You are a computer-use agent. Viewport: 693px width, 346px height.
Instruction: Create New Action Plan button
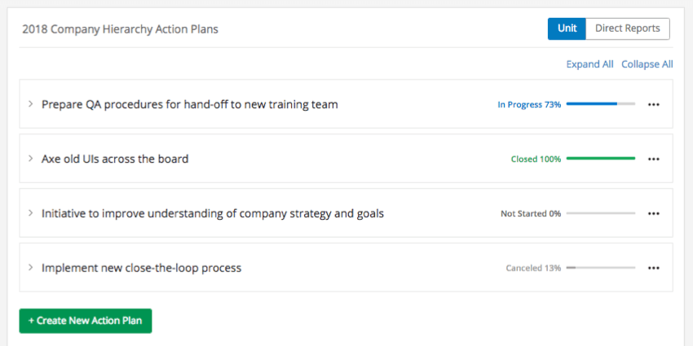pos(86,321)
